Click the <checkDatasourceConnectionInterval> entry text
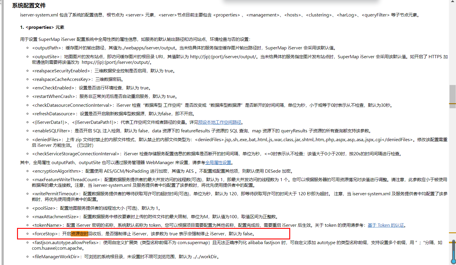The height and width of the screenshot is (265, 456). (x=213, y=105)
